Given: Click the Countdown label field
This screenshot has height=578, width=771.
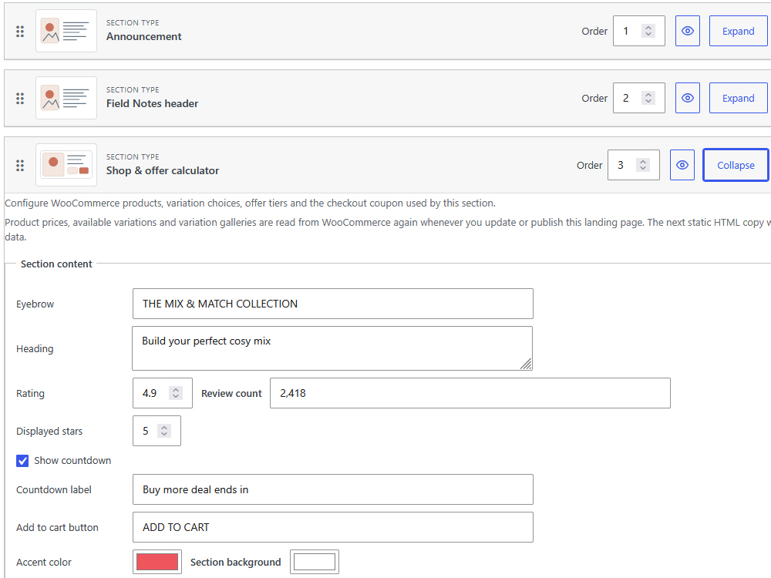Looking at the screenshot, I should tap(333, 489).
